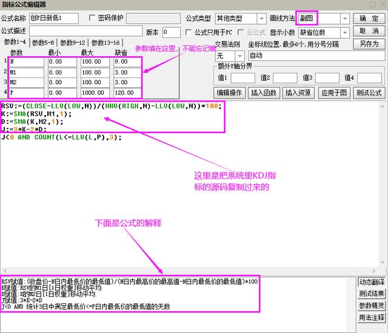Open the 显示小数 dropdown
The width and height of the screenshot is (388, 333).
pyautogui.click(x=344, y=32)
